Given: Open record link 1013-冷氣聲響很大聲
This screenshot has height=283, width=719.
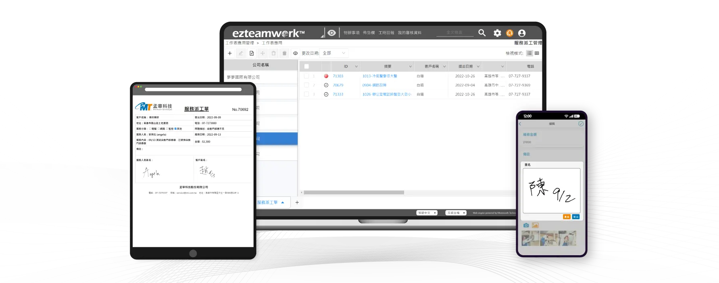Looking at the screenshot, I should click(379, 76).
